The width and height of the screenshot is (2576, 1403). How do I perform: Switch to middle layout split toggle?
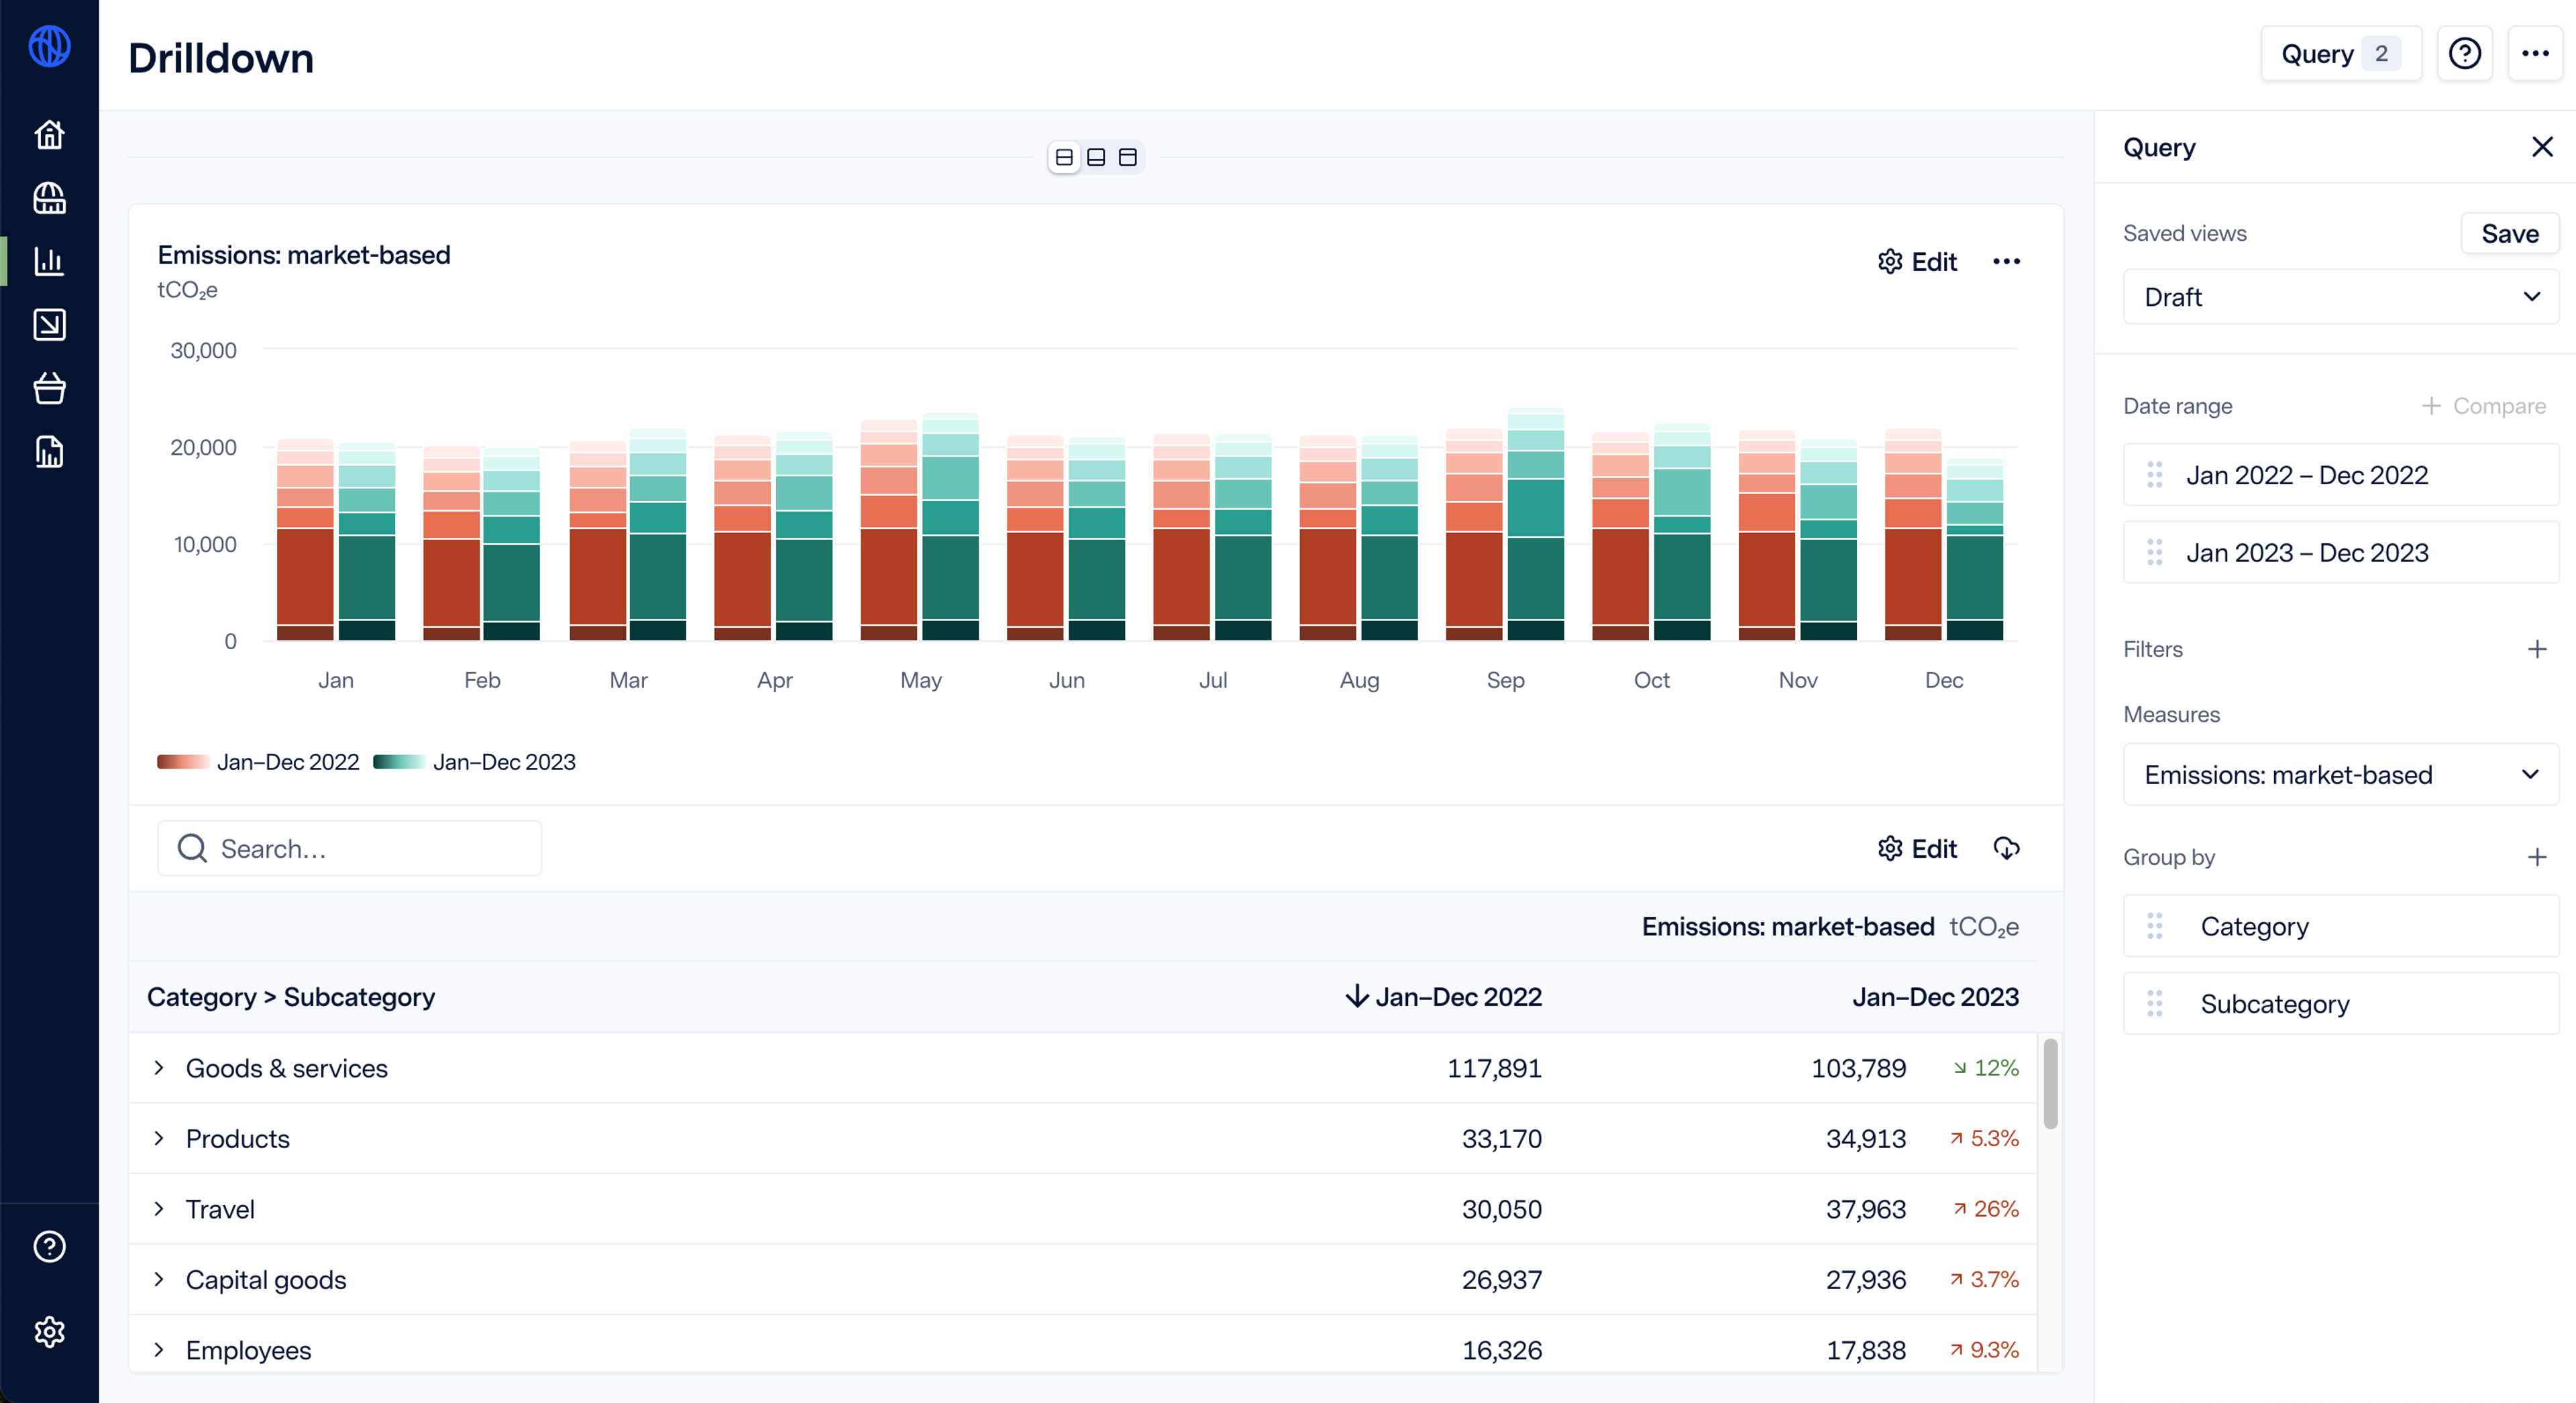1096,157
